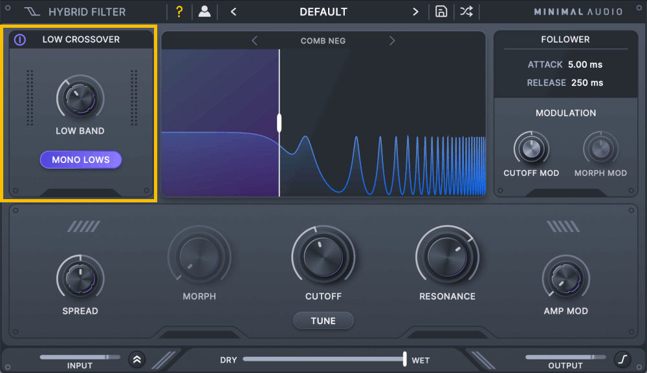Save preset with the floppy disk icon
Image resolution: width=647 pixels, height=373 pixels.
(441, 12)
